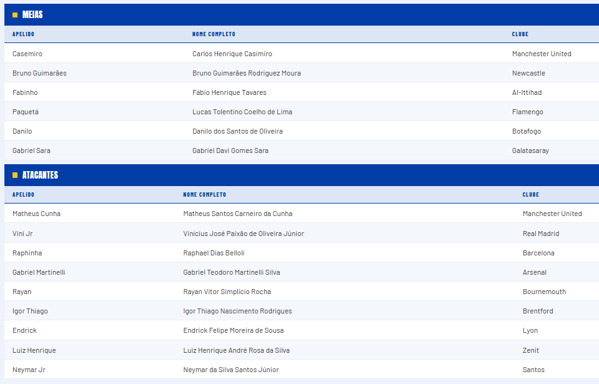Select the nickname Neymar Jr
The width and height of the screenshot is (599, 384).
click(29, 370)
